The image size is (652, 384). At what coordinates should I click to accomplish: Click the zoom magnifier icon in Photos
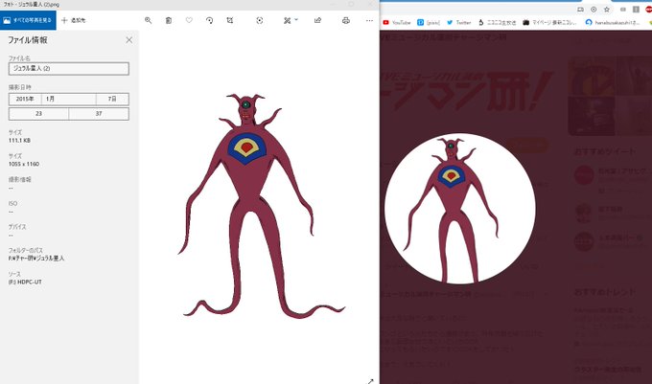[x=148, y=20]
